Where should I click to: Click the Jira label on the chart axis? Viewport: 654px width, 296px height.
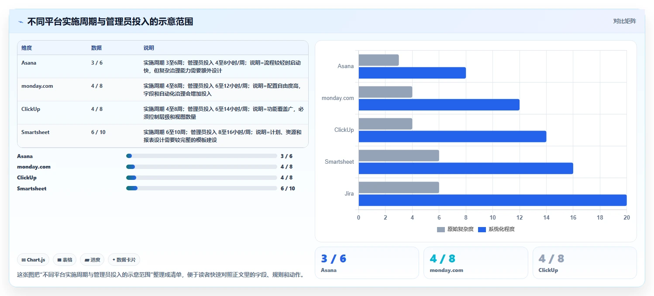coord(349,193)
